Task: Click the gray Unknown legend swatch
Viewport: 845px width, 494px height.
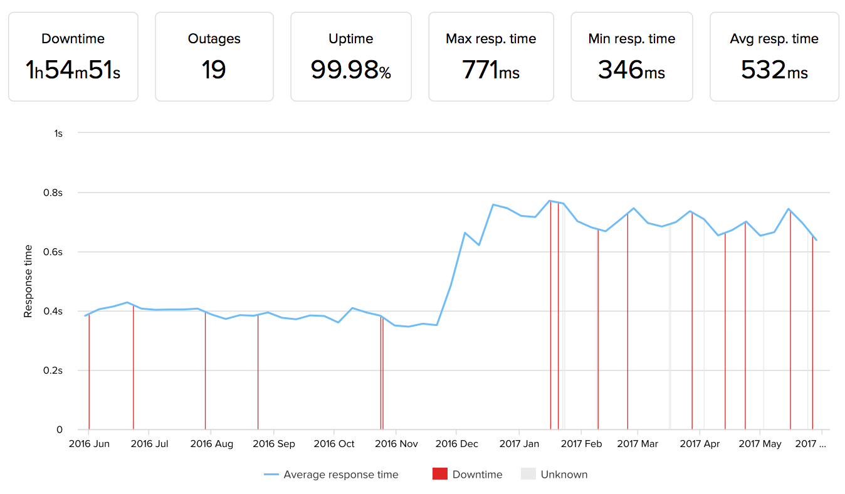Action: pyautogui.click(x=528, y=475)
